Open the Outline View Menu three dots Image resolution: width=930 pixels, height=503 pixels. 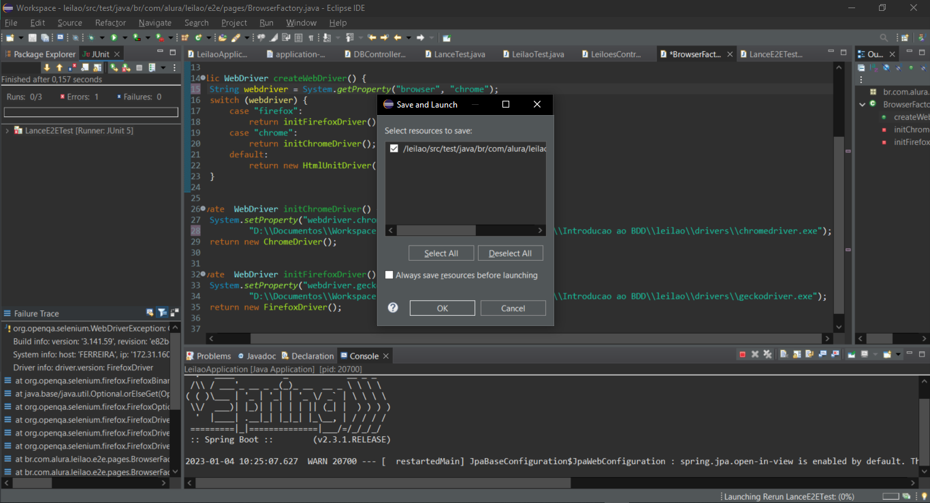pyautogui.click(x=861, y=80)
